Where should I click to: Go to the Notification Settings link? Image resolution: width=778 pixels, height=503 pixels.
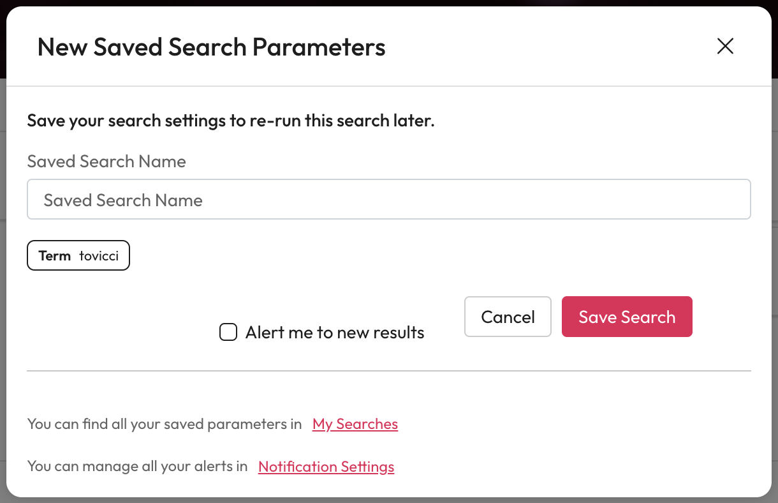pyautogui.click(x=326, y=467)
